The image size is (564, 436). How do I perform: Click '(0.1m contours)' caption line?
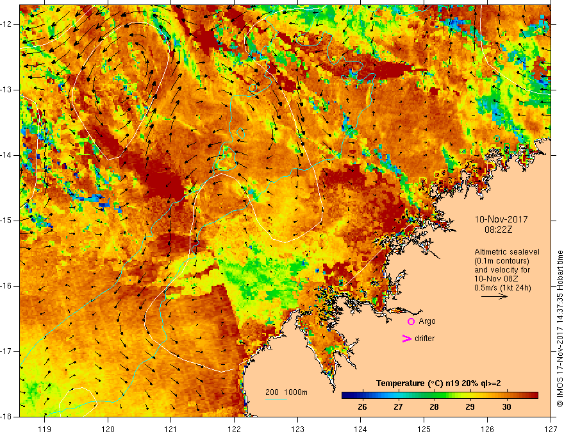coord(502,261)
